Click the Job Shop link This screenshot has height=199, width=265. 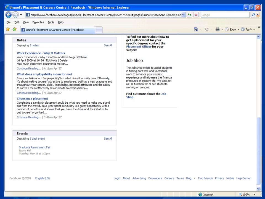tap(146, 95)
